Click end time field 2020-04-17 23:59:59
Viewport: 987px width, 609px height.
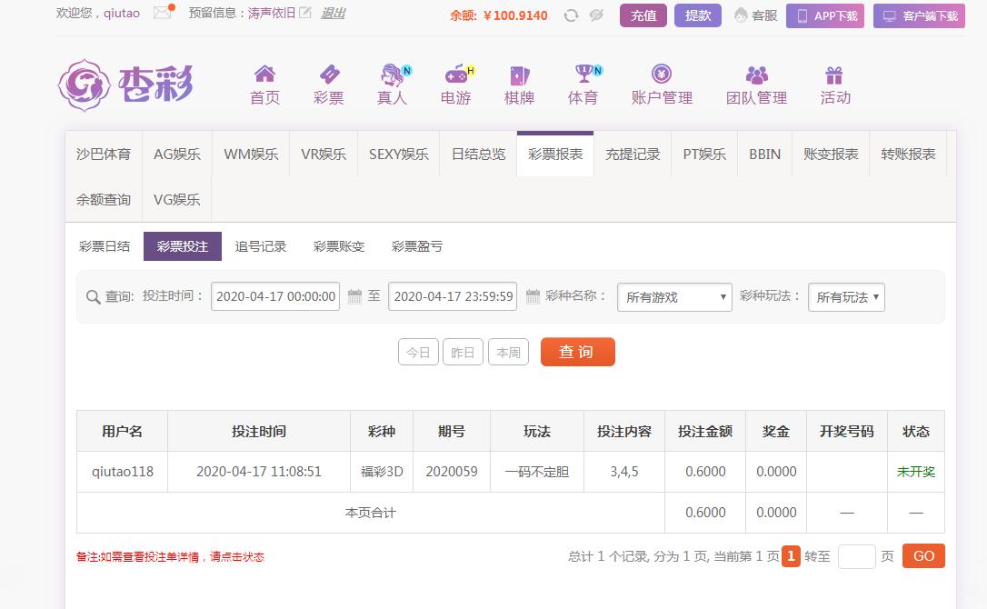tap(453, 296)
